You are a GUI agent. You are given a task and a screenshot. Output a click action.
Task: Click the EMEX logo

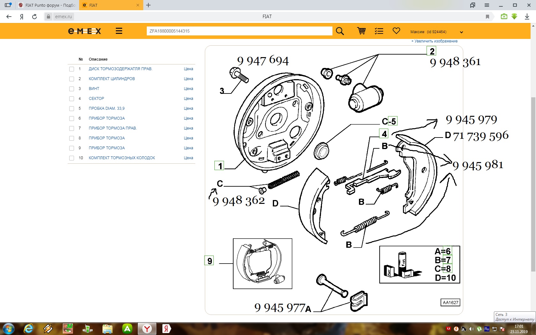coord(85,31)
